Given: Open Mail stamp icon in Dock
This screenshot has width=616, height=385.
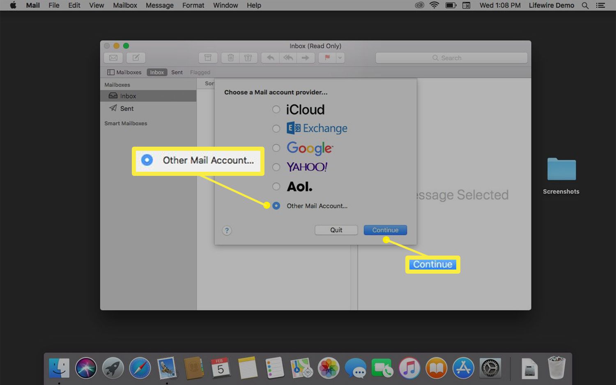Looking at the screenshot, I should [x=167, y=368].
